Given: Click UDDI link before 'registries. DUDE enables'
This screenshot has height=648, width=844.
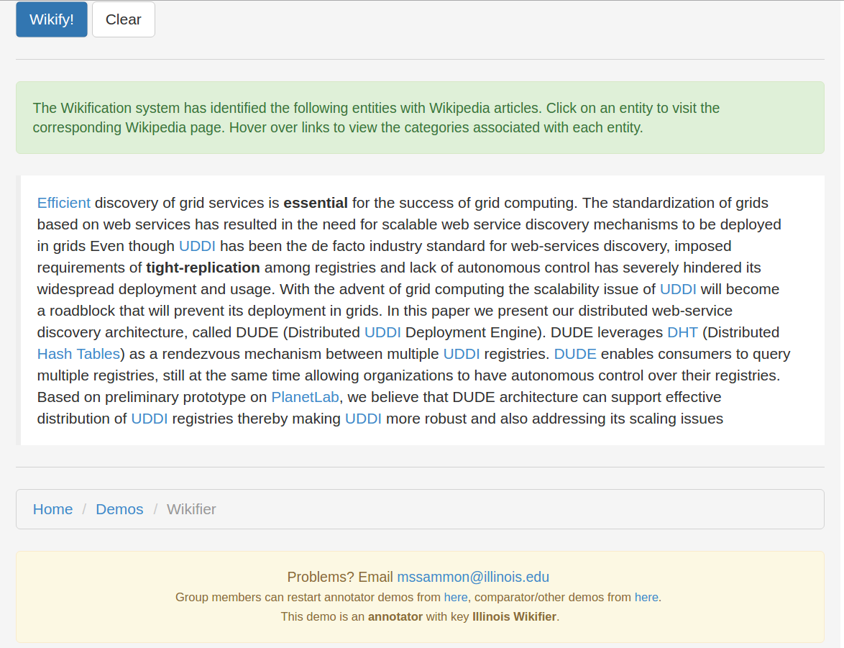Looking at the screenshot, I should (x=462, y=354).
